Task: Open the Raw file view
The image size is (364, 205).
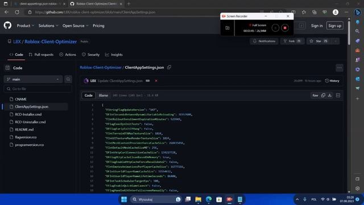Action: [315, 95]
